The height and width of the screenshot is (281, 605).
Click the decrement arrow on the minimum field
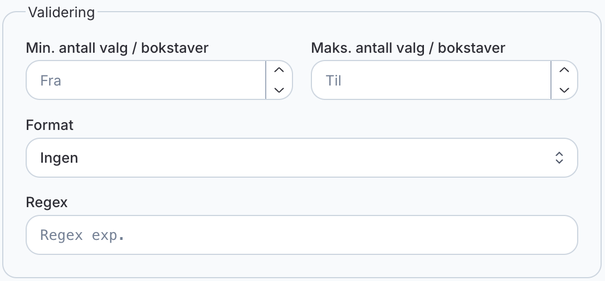pyautogui.click(x=279, y=89)
